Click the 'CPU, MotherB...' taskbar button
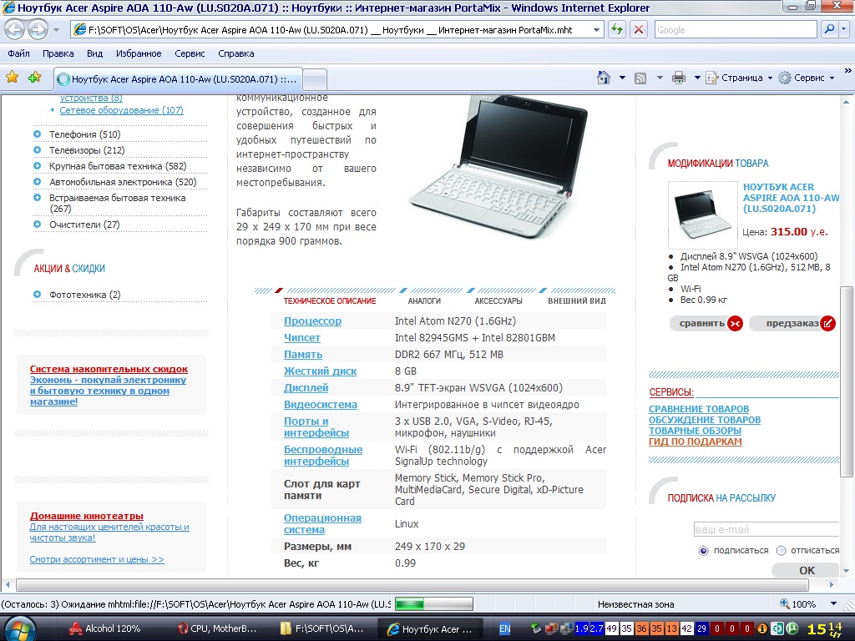The width and height of the screenshot is (855, 641). tap(217, 628)
